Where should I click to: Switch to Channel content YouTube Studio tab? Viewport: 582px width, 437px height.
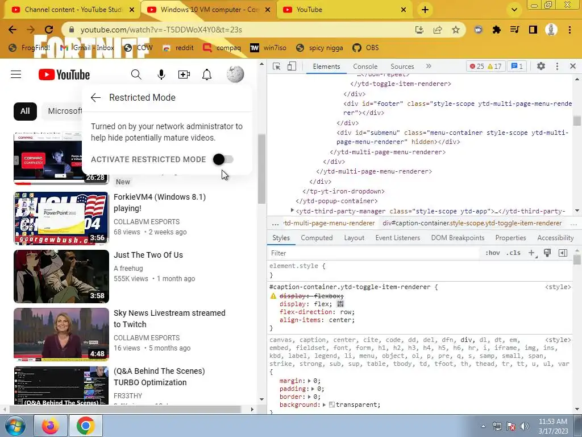point(72,10)
